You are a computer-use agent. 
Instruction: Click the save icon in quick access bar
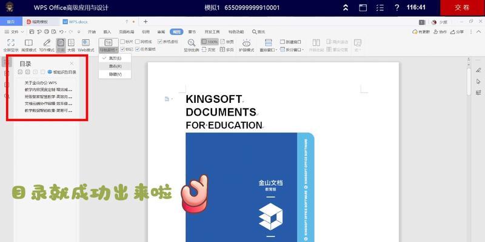32,32
